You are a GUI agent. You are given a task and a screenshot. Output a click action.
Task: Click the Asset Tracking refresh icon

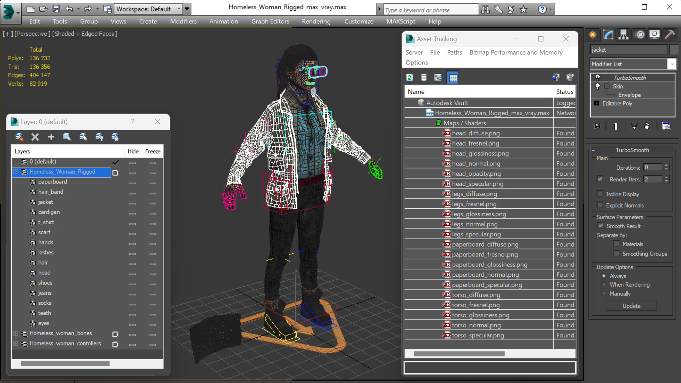pos(410,77)
